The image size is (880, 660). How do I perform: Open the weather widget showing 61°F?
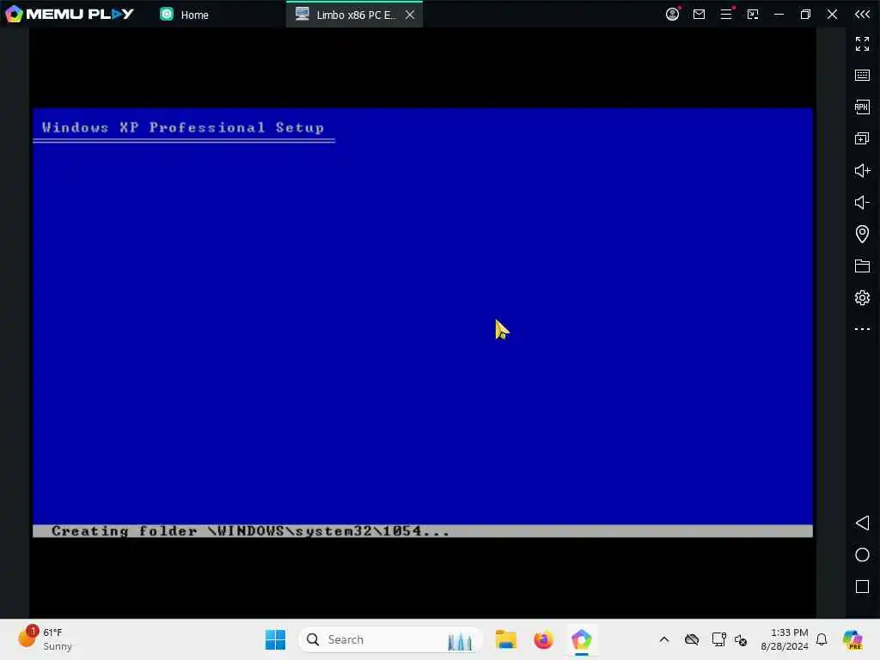45,639
